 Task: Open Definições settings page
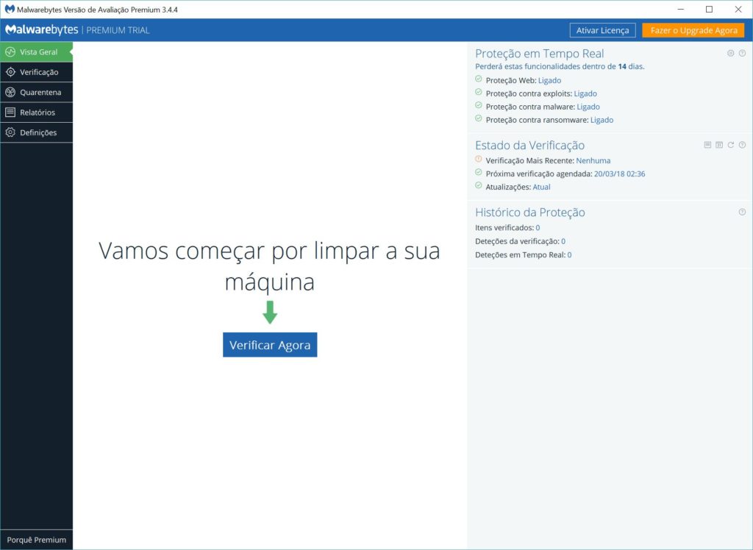pyautogui.click(x=38, y=132)
